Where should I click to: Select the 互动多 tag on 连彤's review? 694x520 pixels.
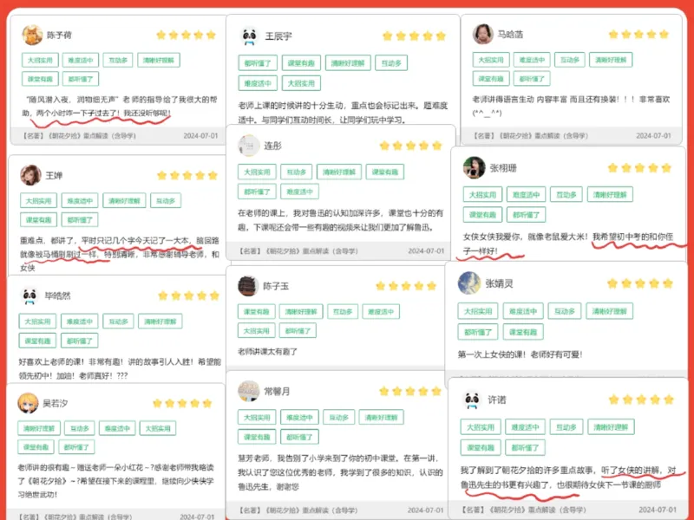(296, 172)
